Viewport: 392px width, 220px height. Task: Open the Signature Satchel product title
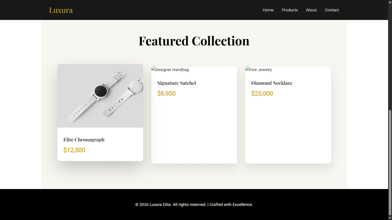177,83
